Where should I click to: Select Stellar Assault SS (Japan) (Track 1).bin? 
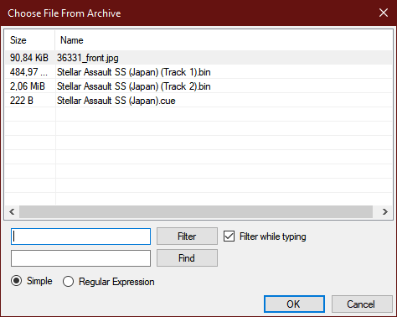click(x=198, y=72)
